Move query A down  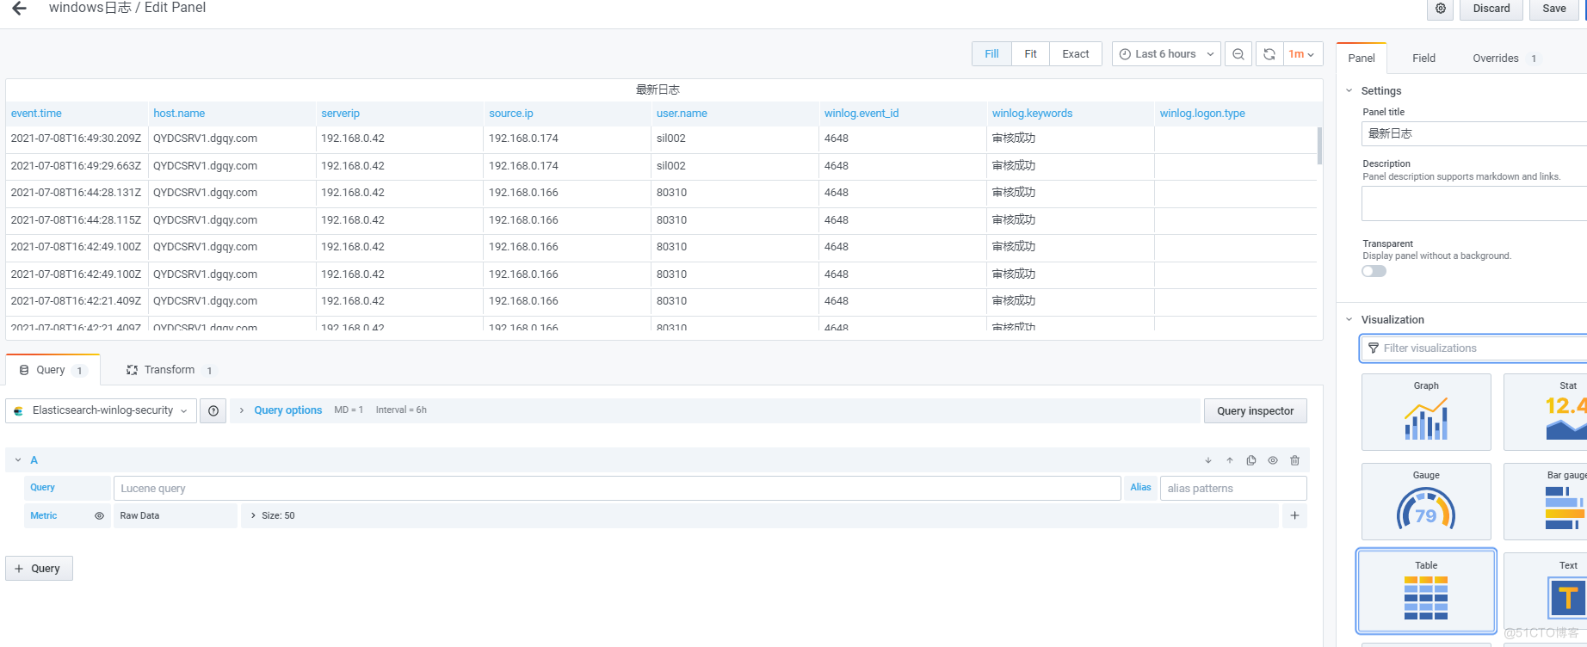(1208, 460)
